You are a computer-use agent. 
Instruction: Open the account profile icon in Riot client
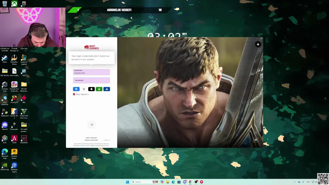click(258, 44)
